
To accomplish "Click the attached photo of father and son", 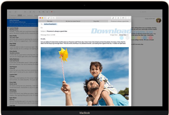I will (x=84, y=76).
